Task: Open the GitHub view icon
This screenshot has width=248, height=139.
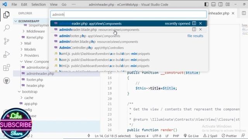Action: pyautogui.click(x=7, y=81)
